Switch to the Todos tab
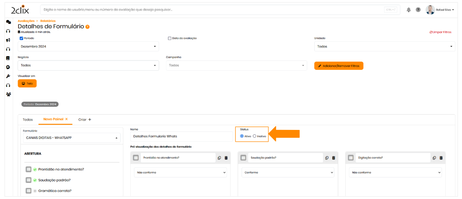Viewport: 462px width, 199px height. click(27, 119)
